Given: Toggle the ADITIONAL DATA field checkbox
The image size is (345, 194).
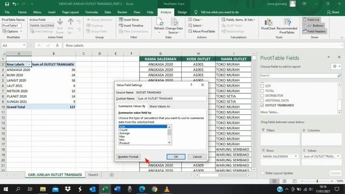Looking at the screenshot, I should pos(262,100).
